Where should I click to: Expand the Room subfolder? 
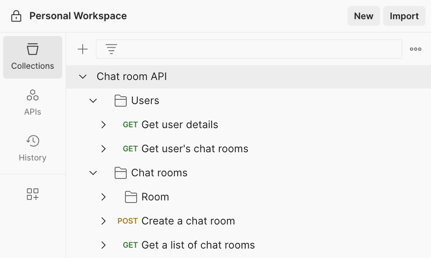(x=103, y=197)
